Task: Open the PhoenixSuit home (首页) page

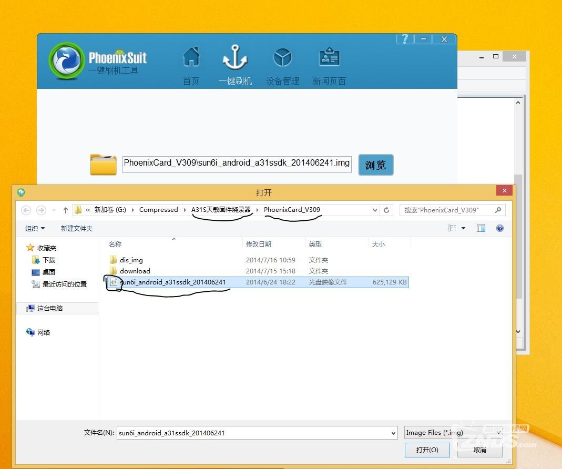Action: [x=191, y=66]
